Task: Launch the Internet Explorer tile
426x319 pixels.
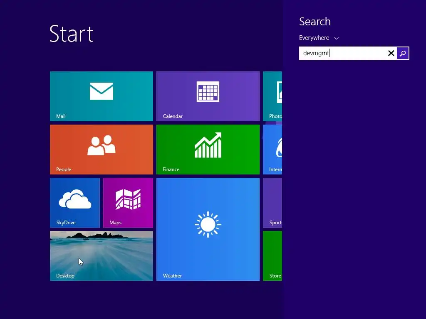Action: [x=272, y=150]
